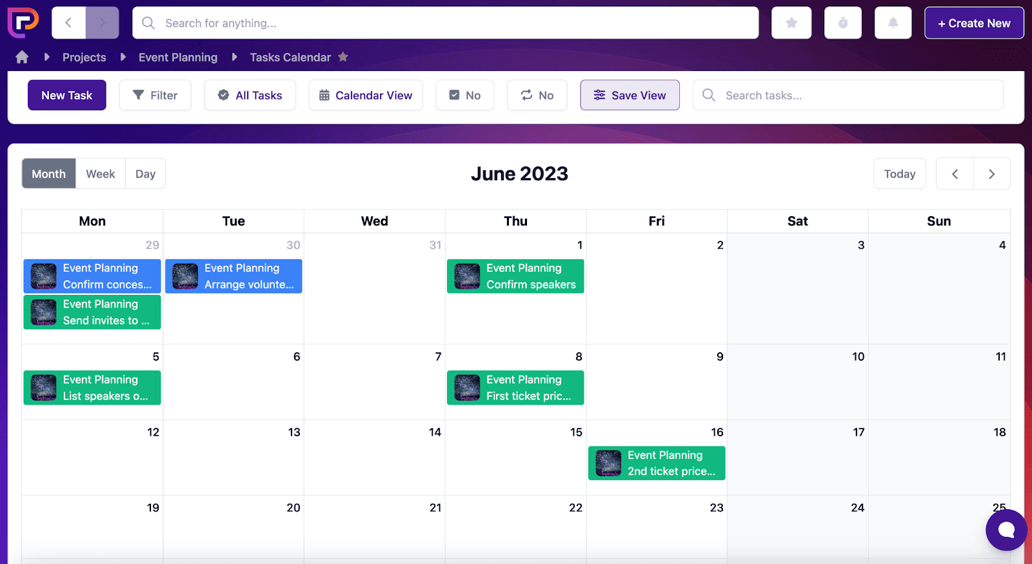Open Arrange volunte... task on May 30
The width and height of the screenshot is (1032, 564).
[233, 276]
